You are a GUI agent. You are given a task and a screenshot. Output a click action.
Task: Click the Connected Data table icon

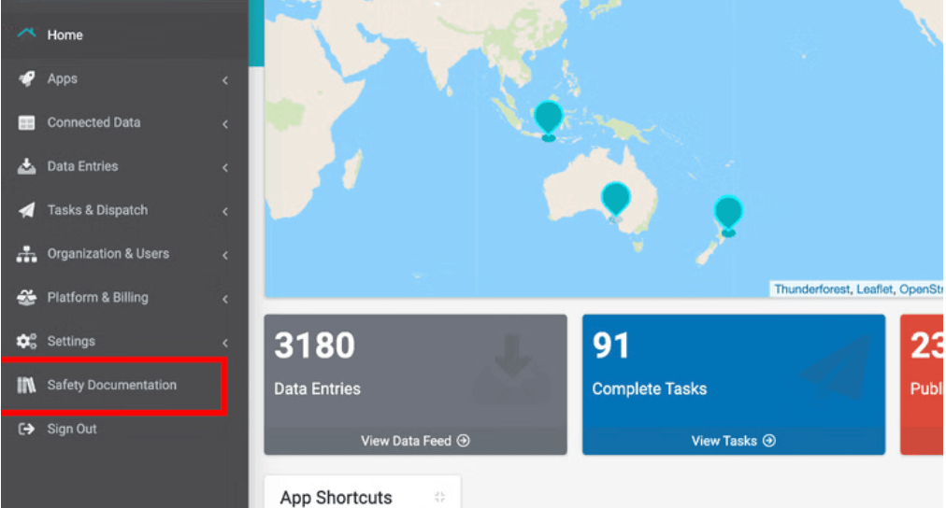point(27,123)
